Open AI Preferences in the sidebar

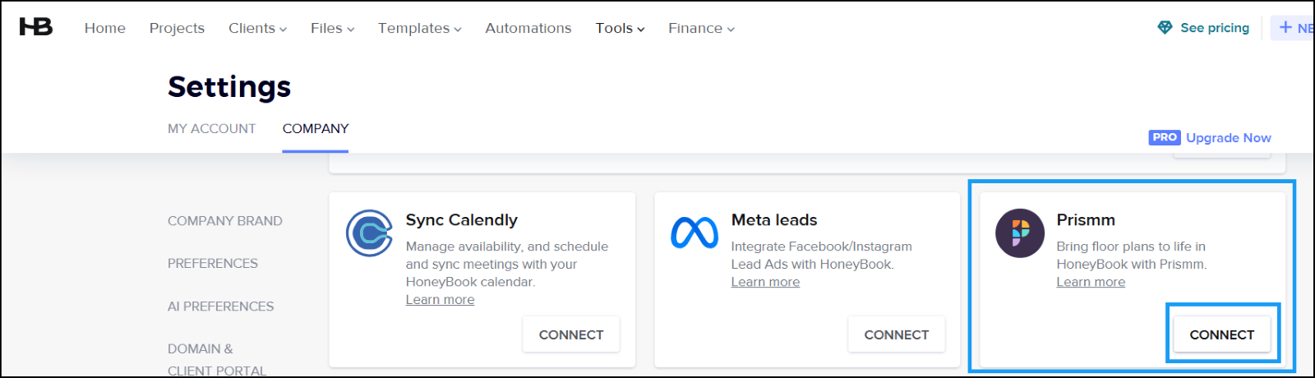[x=220, y=306]
